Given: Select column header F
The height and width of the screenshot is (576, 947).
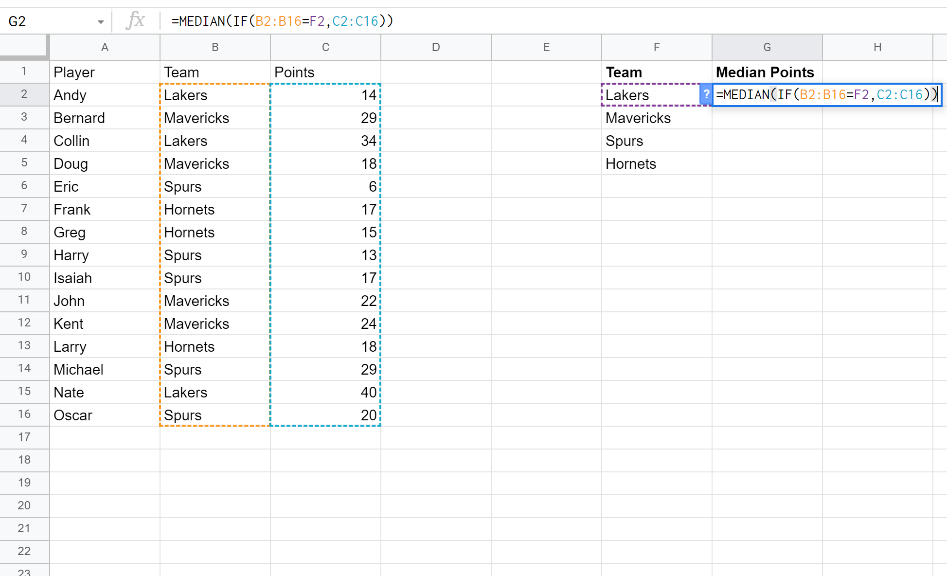Looking at the screenshot, I should tap(657, 47).
